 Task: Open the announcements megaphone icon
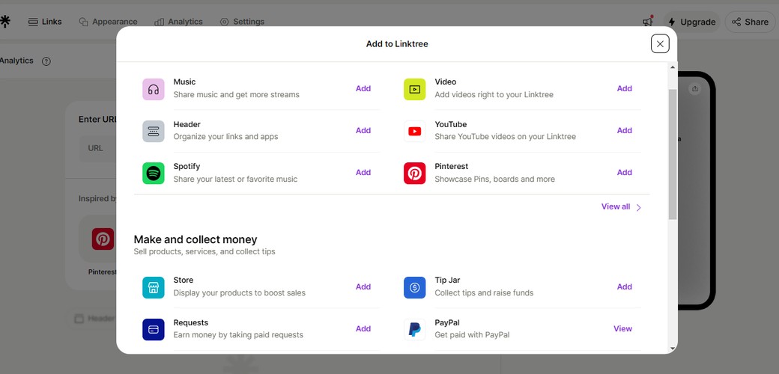648,22
